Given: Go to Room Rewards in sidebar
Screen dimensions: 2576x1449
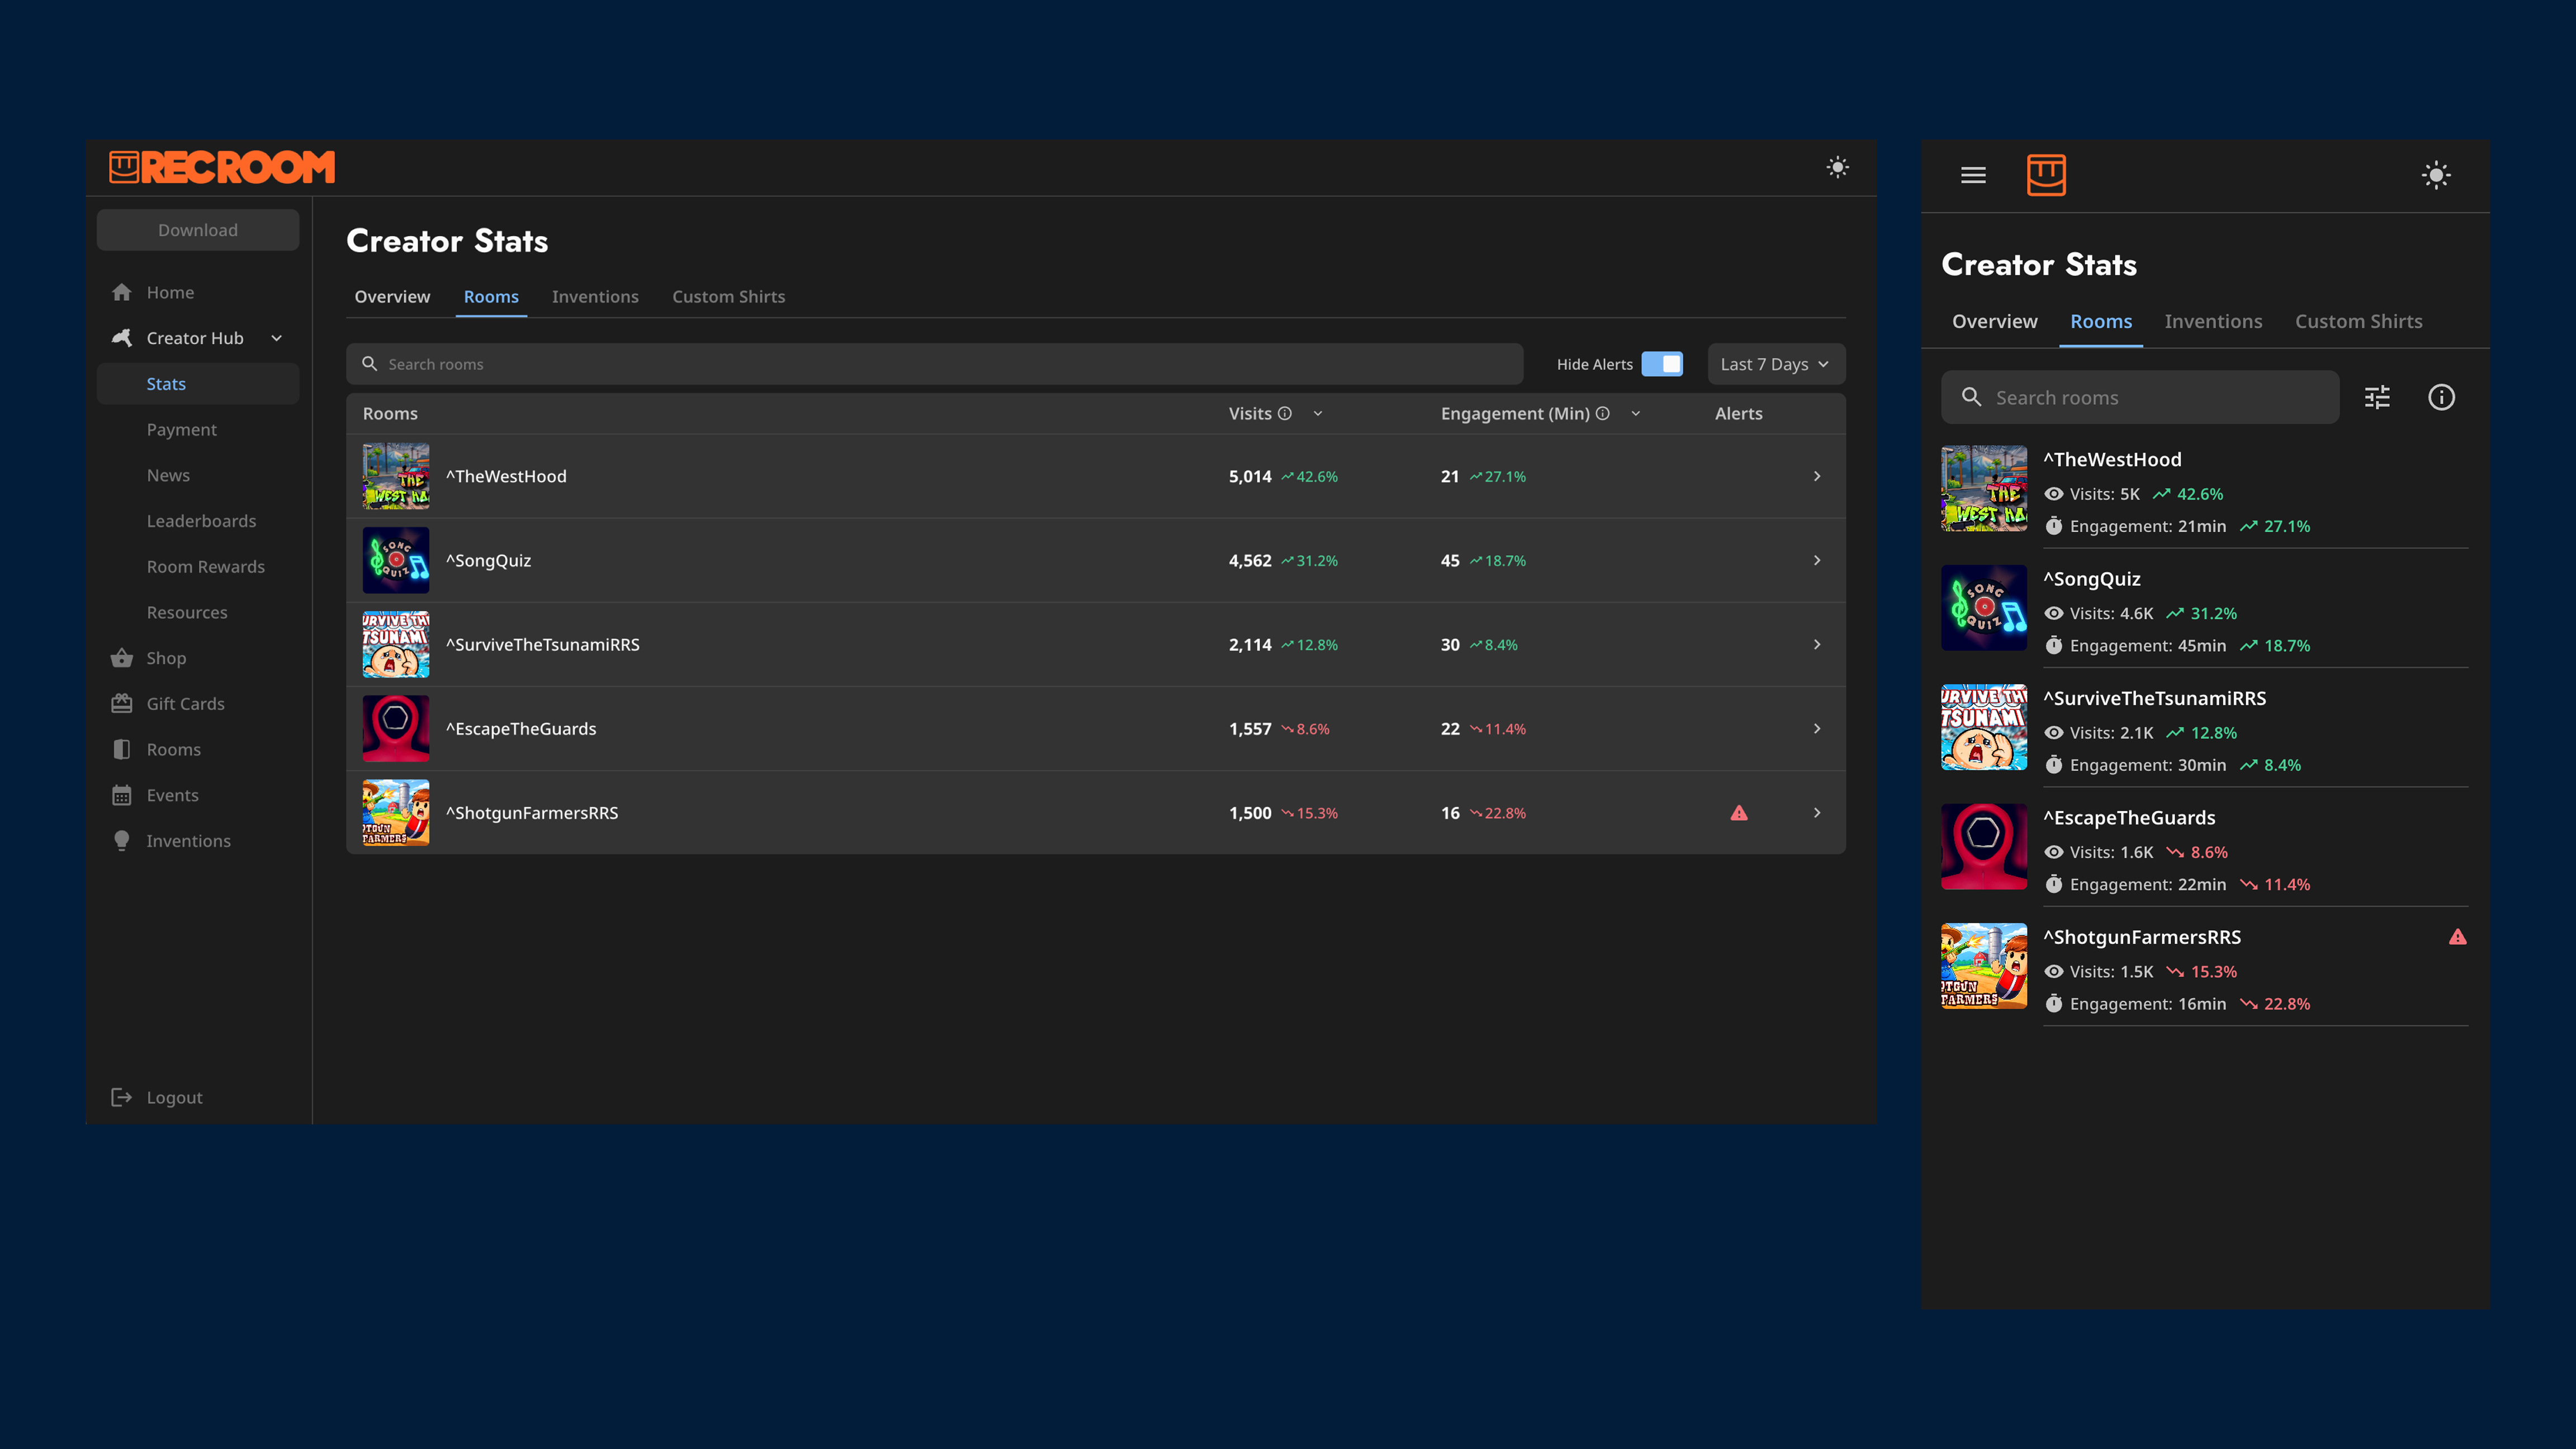Looking at the screenshot, I should coord(205,567).
